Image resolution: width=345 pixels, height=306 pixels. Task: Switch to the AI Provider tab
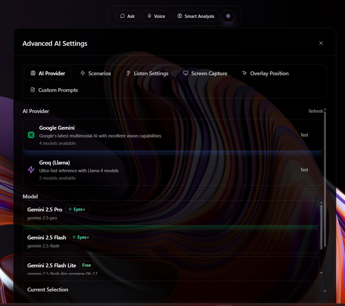coord(48,73)
